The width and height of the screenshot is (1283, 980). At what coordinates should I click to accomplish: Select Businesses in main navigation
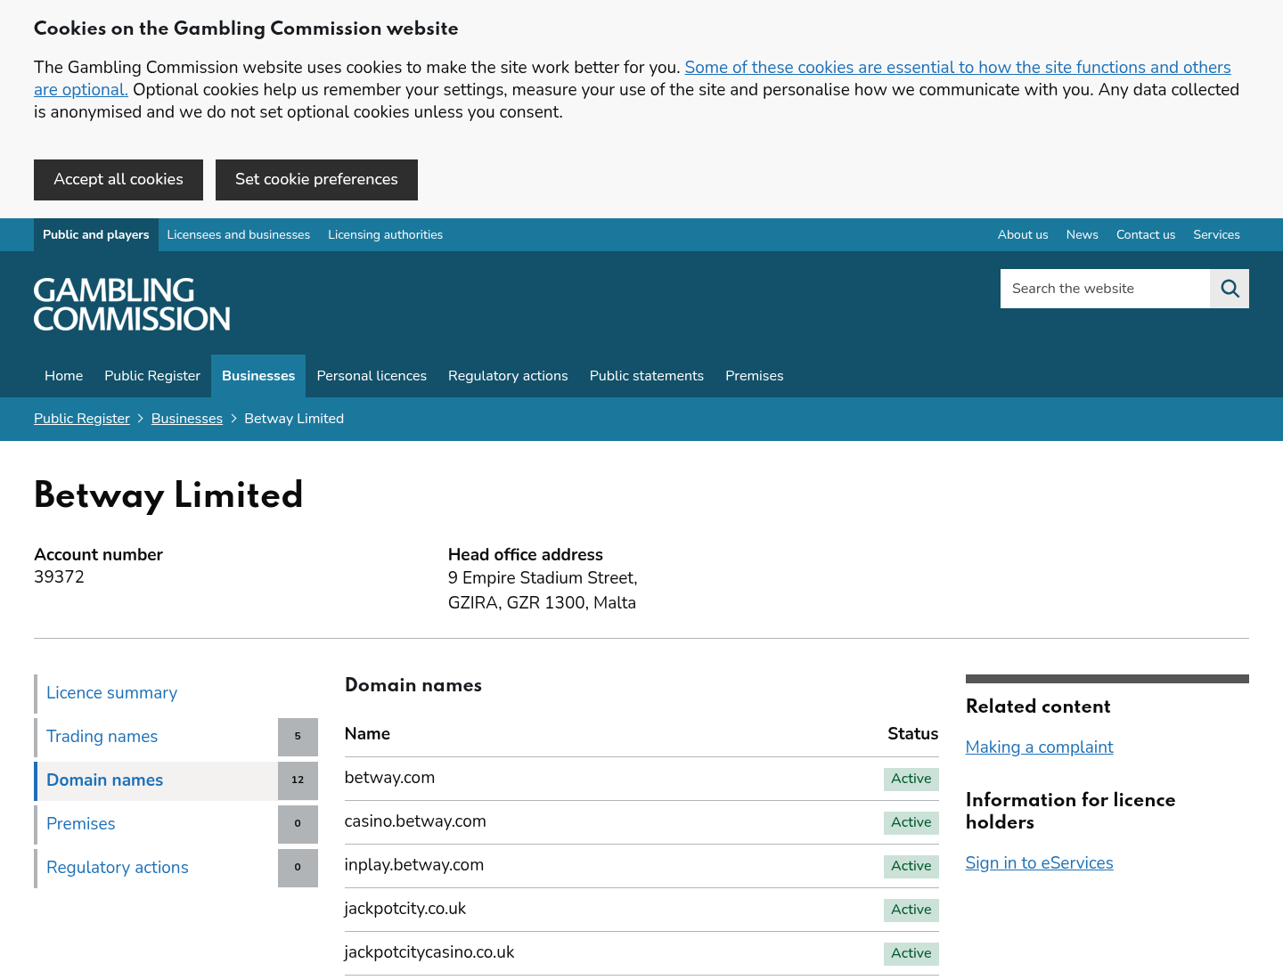point(258,376)
